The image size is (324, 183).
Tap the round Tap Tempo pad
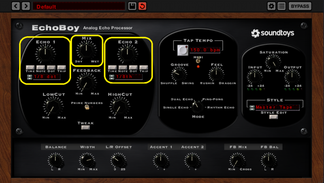(183, 50)
